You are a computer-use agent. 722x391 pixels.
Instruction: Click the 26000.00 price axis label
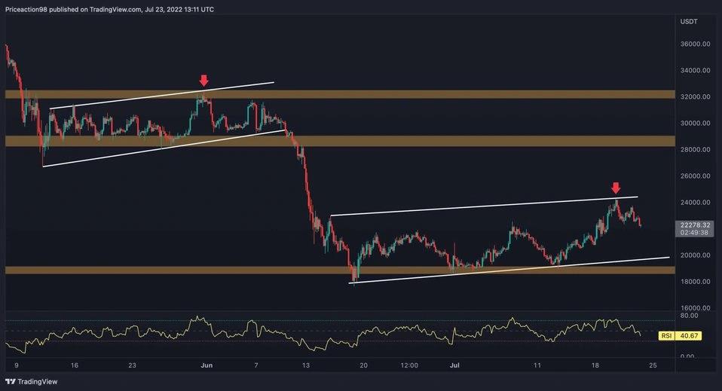click(x=696, y=176)
